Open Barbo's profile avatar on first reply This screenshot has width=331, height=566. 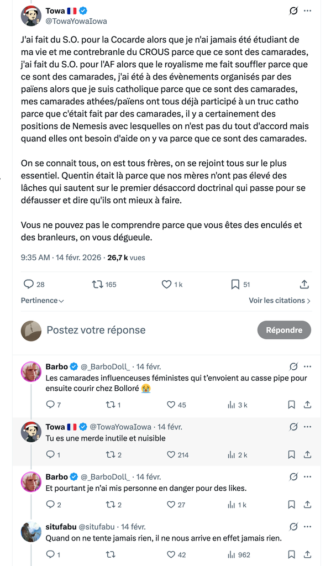tap(31, 372)
